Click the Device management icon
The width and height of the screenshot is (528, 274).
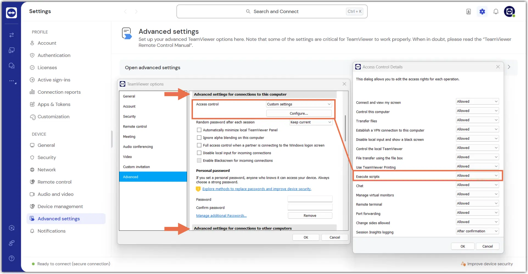coord(32,207)
